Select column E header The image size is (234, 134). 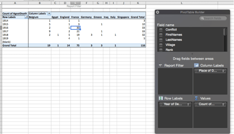(x=75, y=2)
